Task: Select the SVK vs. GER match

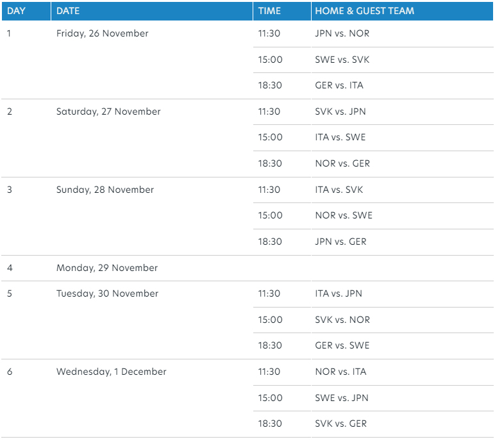Action: (x=341, y=423)
